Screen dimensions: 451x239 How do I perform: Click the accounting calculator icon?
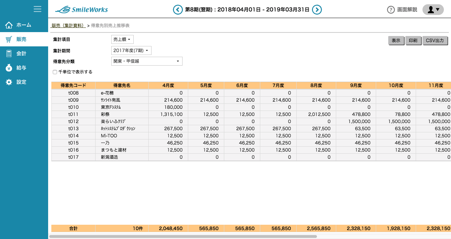point(9,54)
